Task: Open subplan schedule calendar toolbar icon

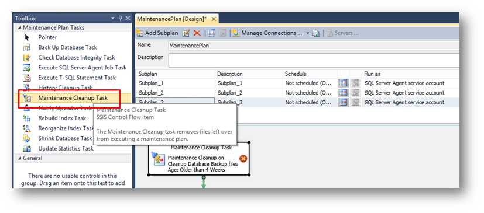Action: (x=211, y=33)
